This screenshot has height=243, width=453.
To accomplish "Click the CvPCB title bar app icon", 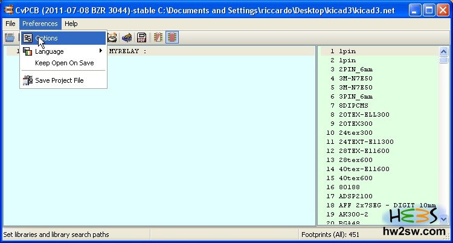I will coord(8,9).
